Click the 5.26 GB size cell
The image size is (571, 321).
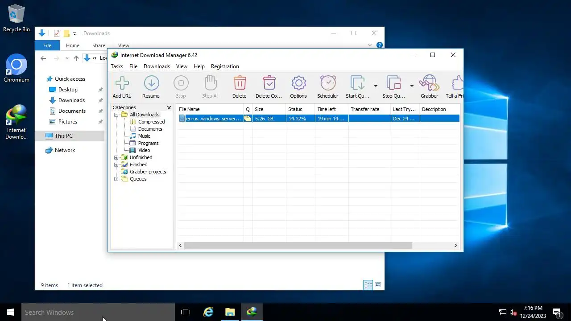[269, 119]
